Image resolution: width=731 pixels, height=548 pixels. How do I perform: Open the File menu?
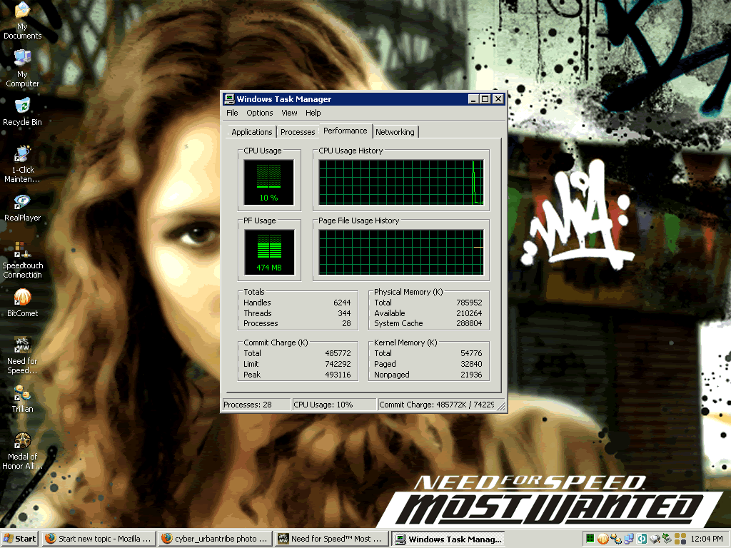[232, 113]
